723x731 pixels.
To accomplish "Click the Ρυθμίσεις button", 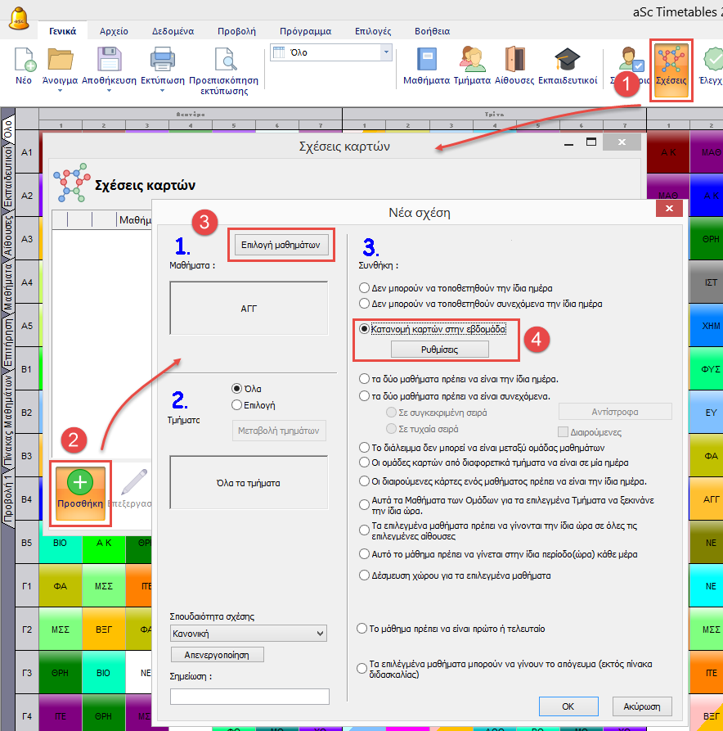I will 439,349.
